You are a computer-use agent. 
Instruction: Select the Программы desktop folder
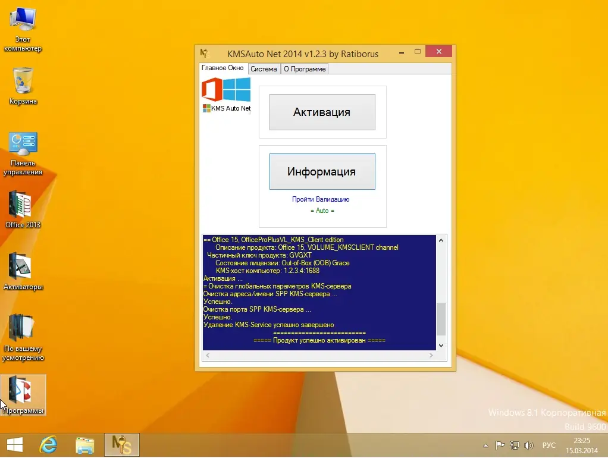tap(23, 395)
